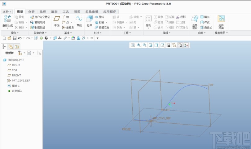Expand the 基准 (Datum) group dropdown
Viewport: 251px width, 149px height.
[x=68, y=33]
